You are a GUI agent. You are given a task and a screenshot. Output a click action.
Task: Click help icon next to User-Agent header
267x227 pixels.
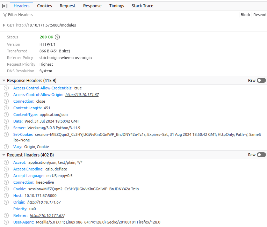tap(6, 222)
